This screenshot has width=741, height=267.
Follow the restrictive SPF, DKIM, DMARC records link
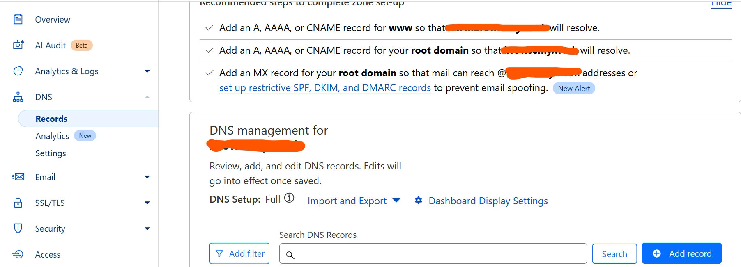(325, 88)
